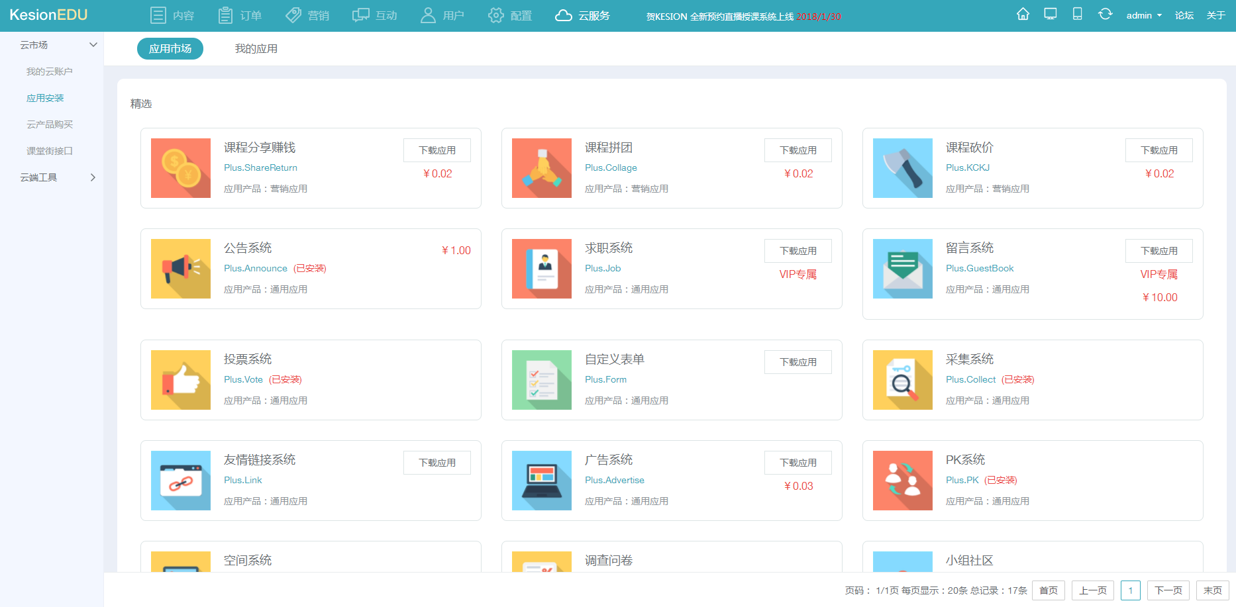1236x607 pixels.
Task: Switch to the 我的应用 tab
Action: click(x=256, y=49)
